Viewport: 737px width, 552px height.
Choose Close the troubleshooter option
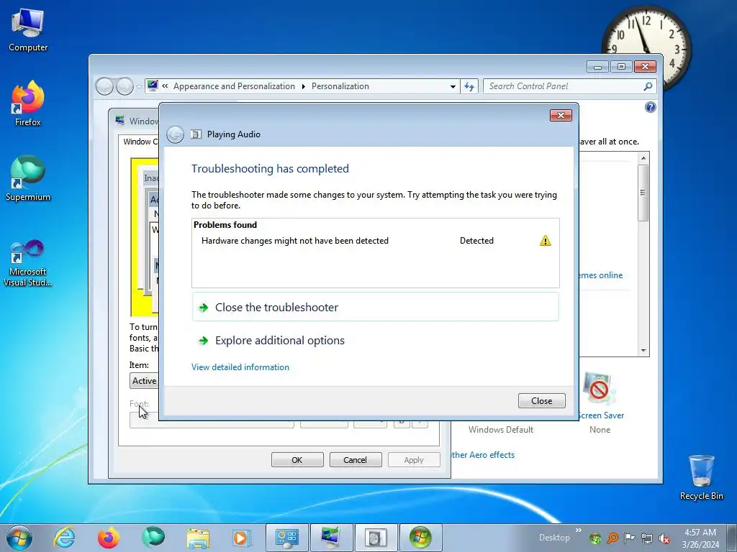tap(376, 307)
